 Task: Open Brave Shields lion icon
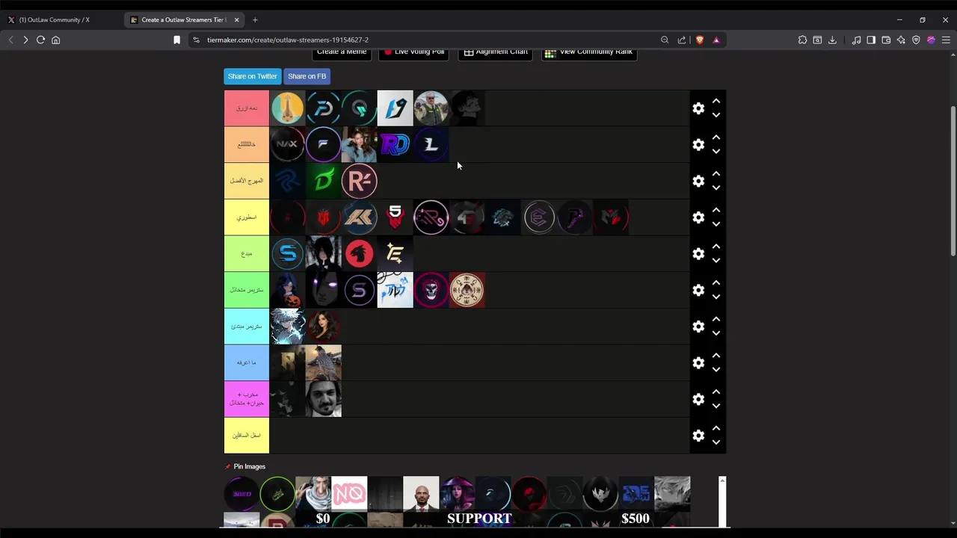700,40
